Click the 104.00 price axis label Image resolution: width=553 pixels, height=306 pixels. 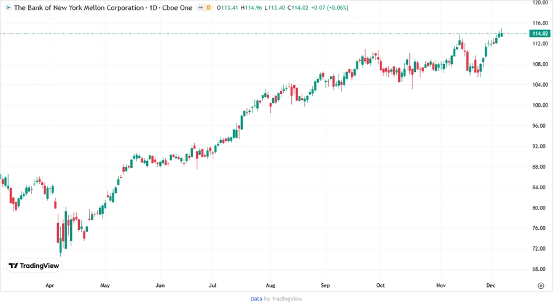tap(540, 85)
